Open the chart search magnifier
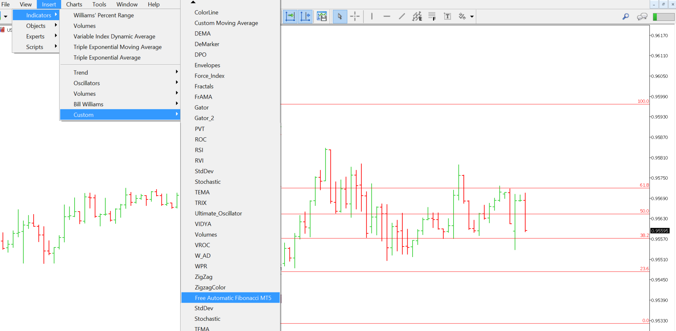Image resolution: width=676 pixels, height=331 pixels. click(625, 16)
